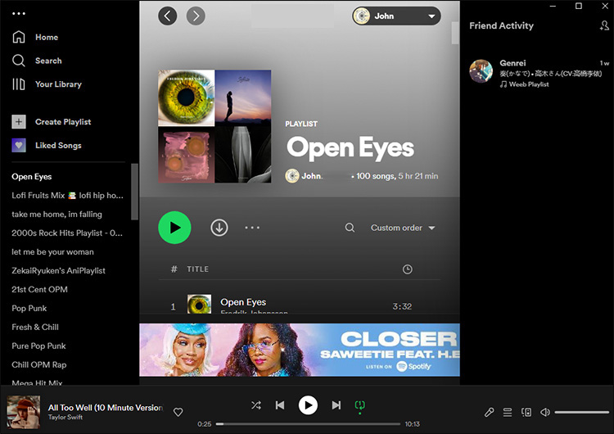
Task: Open Pure Pop Punk playlist
Action: coord(38,346)
